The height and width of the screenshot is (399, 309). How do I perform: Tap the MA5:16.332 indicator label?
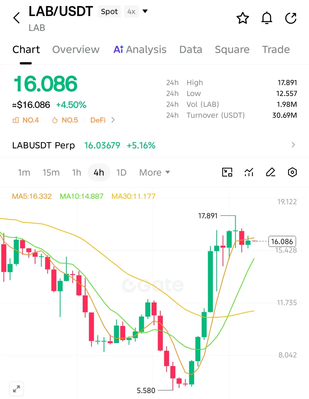tap(32, 196)
